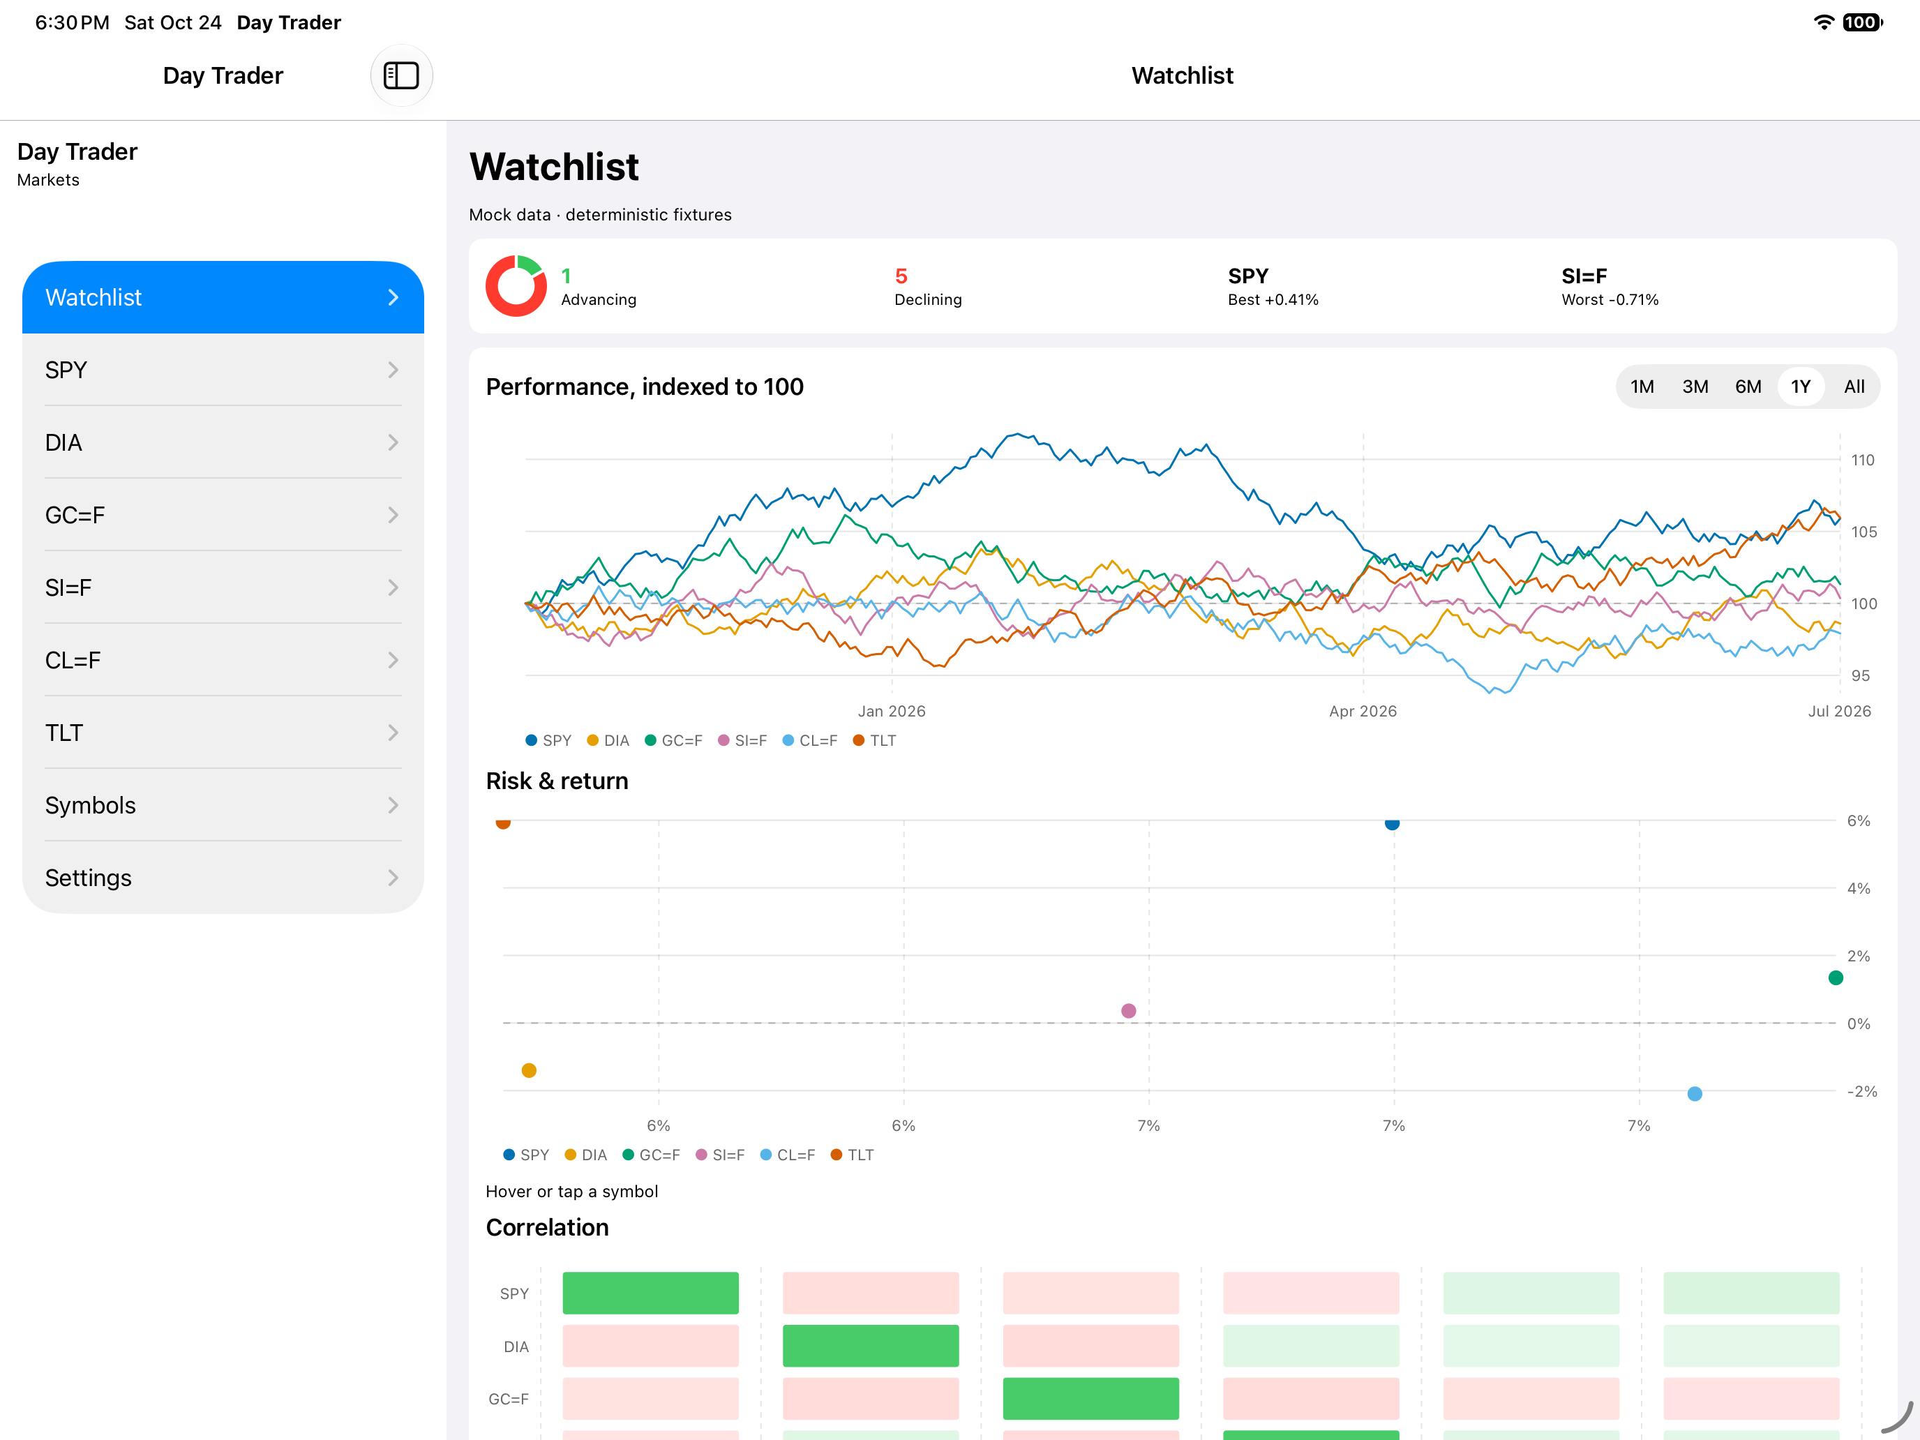Open DIA in the sidebar
Screen dimensions: 1920x1440
223,443
